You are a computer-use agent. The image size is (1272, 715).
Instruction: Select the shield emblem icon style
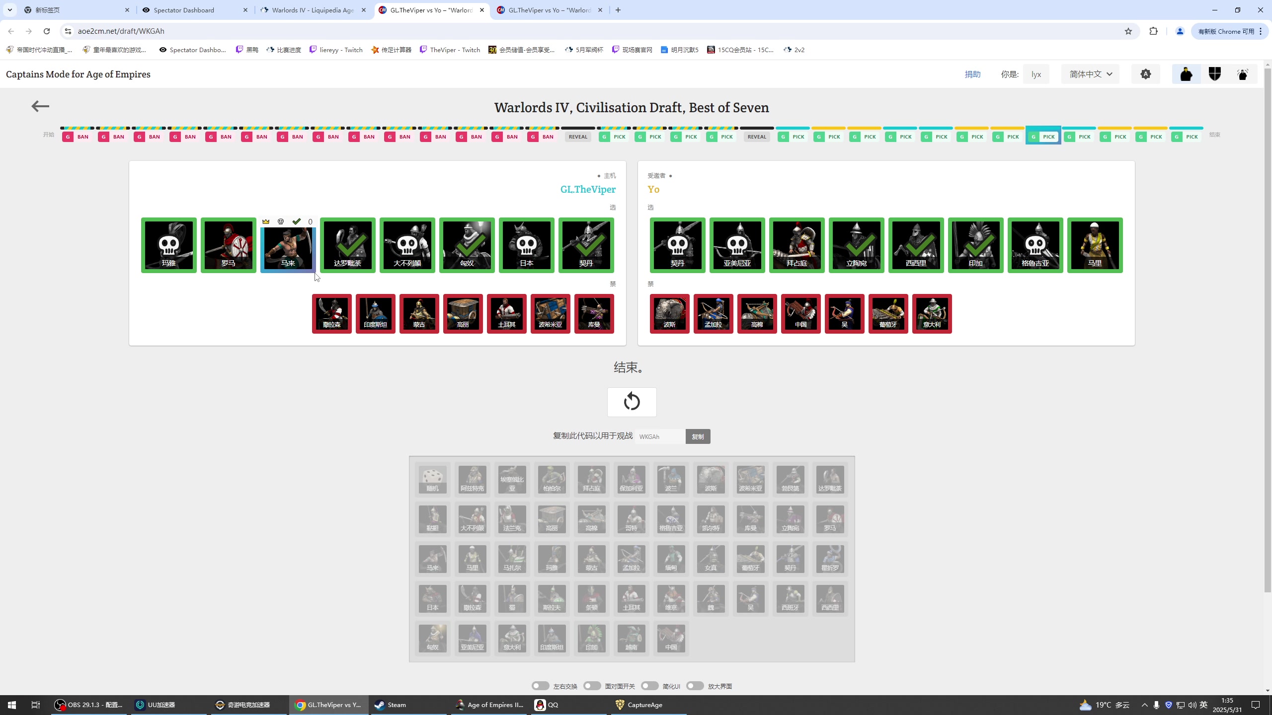click(1215, 74)
